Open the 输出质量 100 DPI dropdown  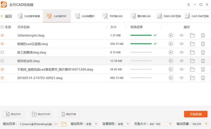200,124
